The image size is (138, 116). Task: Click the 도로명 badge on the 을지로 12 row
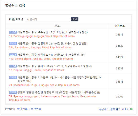13,66
